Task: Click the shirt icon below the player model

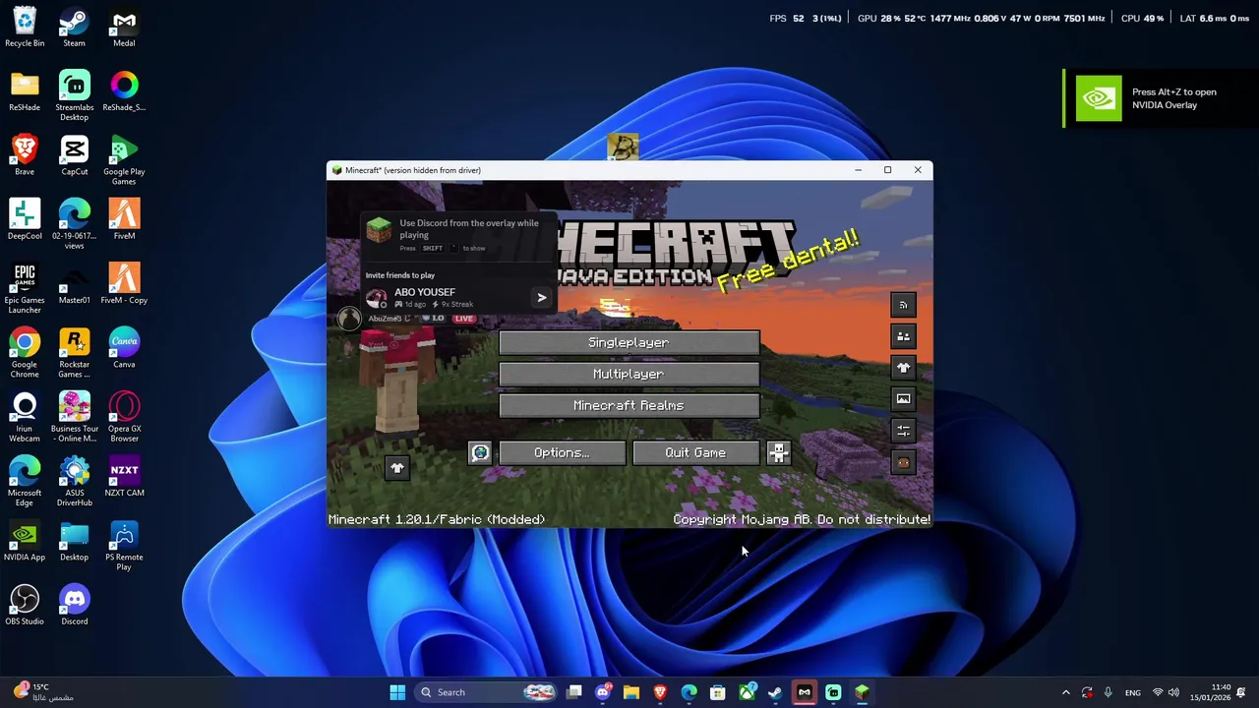Action: click(397, 468)
